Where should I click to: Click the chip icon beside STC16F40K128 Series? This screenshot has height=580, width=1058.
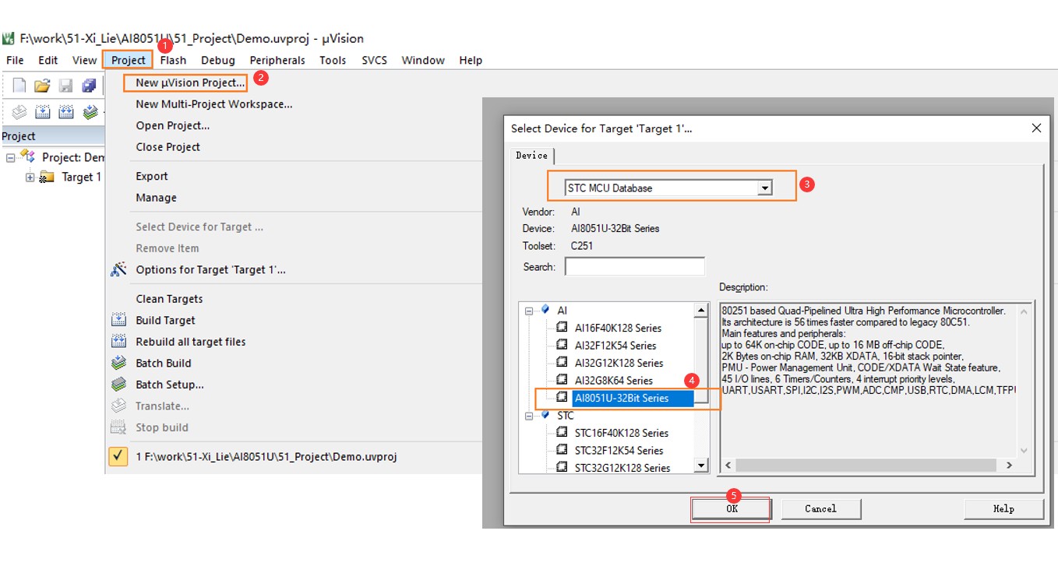[562, 432]
